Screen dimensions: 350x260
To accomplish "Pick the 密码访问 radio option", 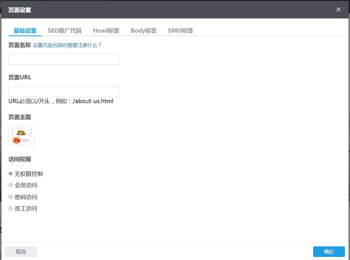I will (11, 197).
